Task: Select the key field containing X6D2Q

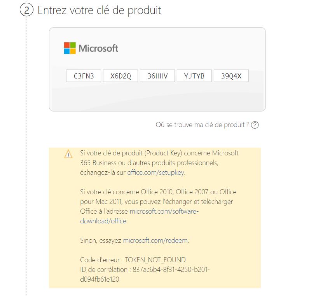Action: point(120,76)
